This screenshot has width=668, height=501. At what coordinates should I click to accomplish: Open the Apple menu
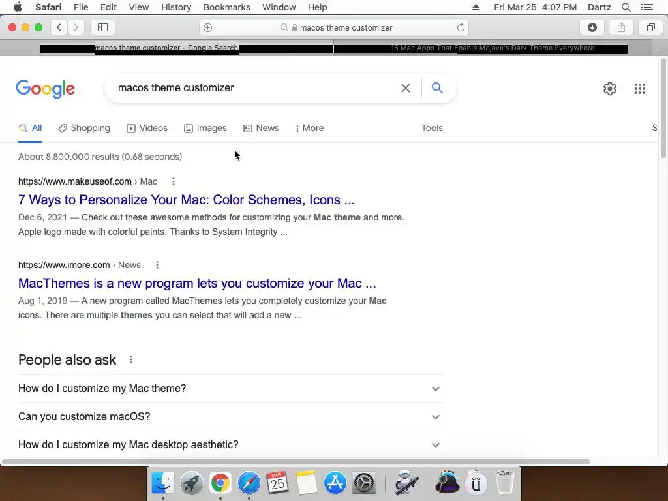(x=18, y=7)
